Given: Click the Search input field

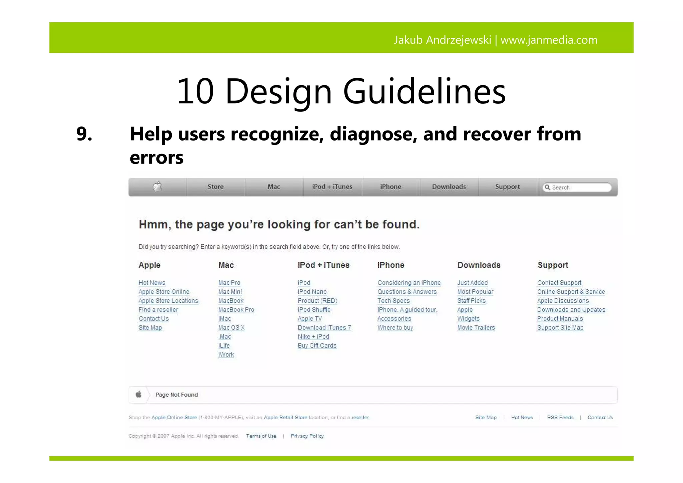Looking at the screenshot, I should click(x=580, y=188).
